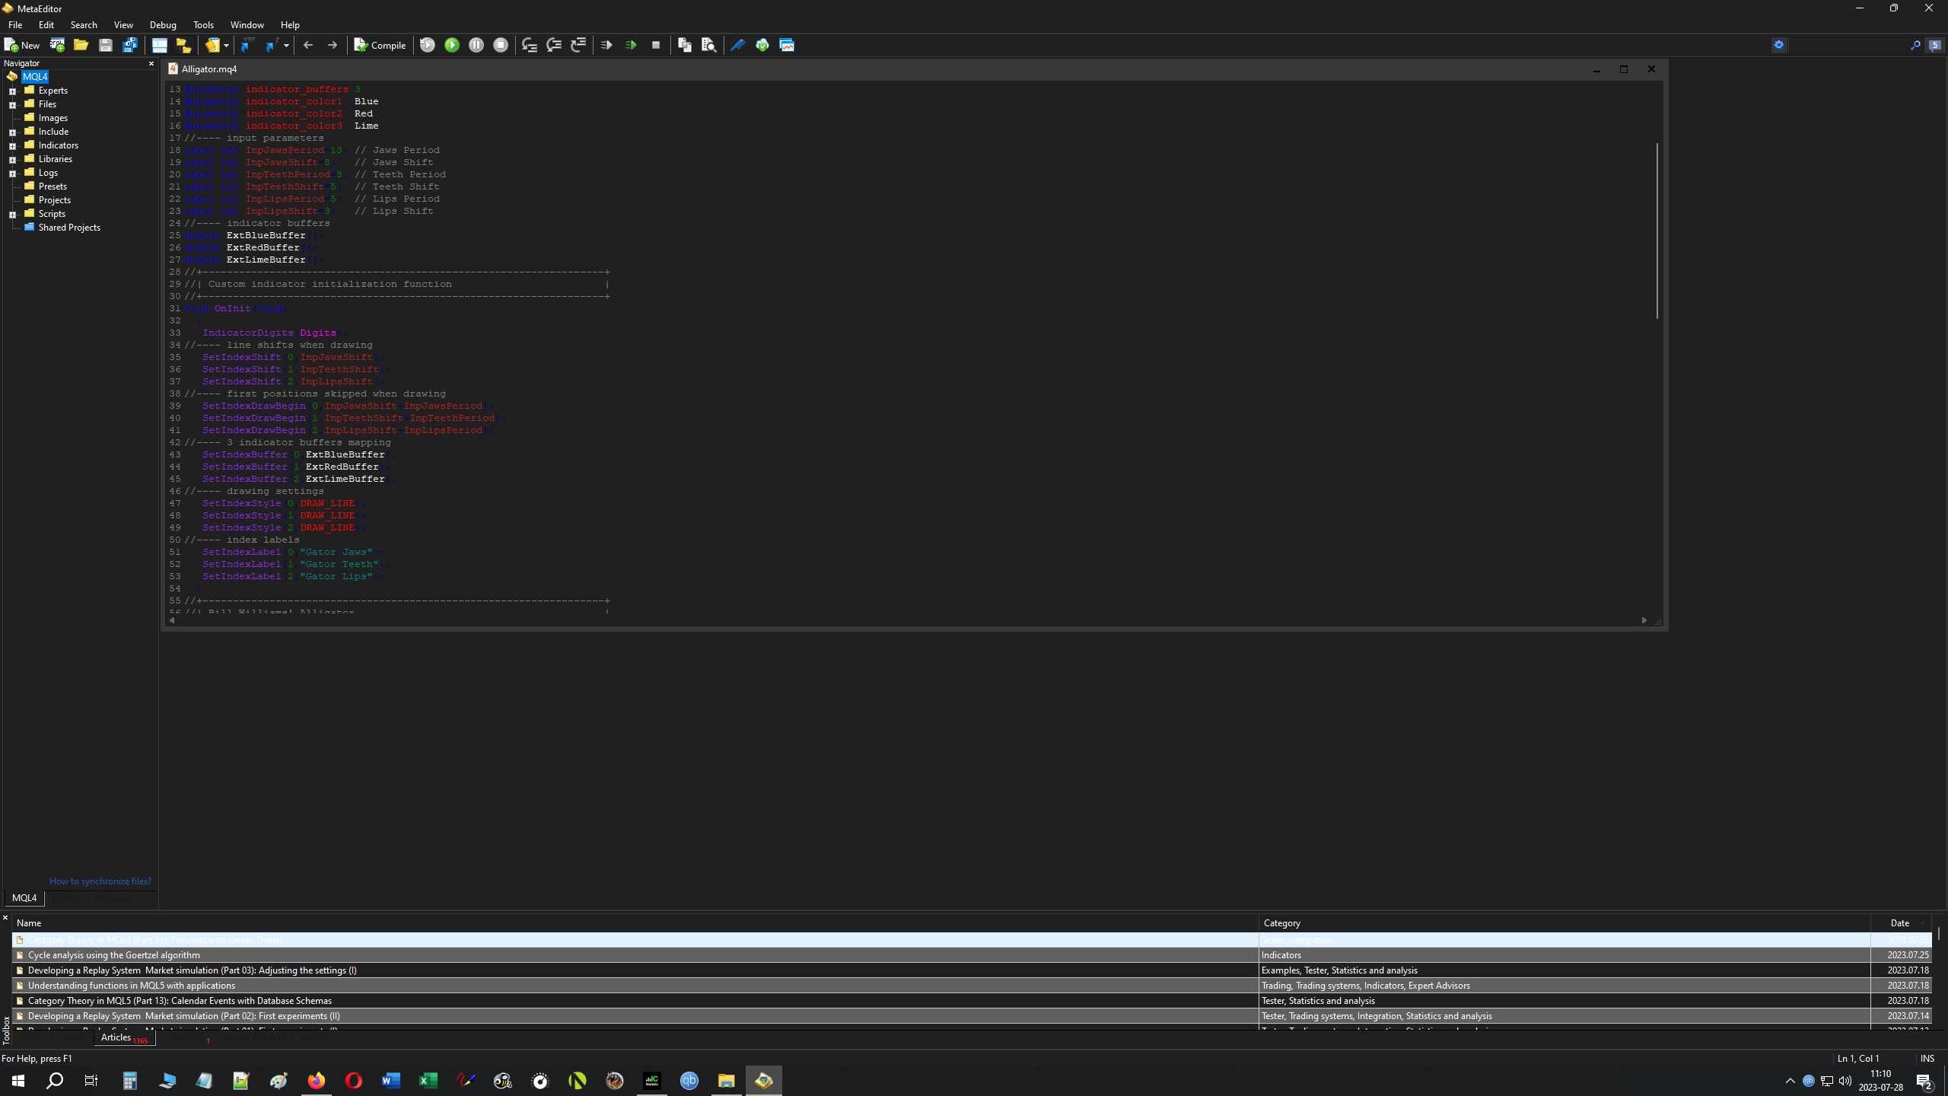Open the terminal chart window icon
This screenshot has width=1948, height=1096.
coord(787,46)
